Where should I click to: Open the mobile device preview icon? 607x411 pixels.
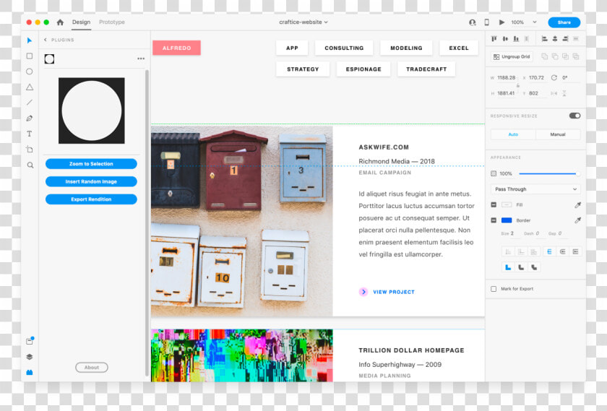[x=486, y=22]
